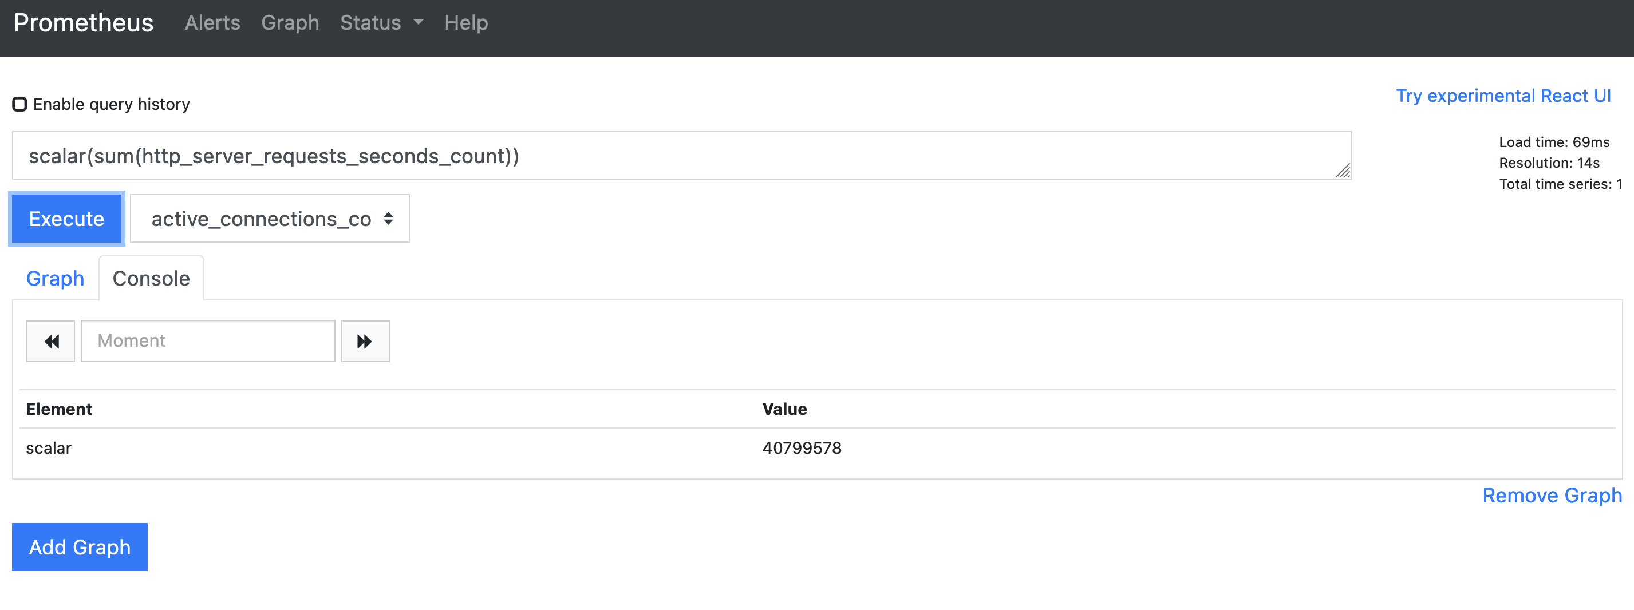The height and width of the screenshot is (610, 1634).
Task: Open the Help navigation item
Action: pyautogui.click(x=466, y=23)
